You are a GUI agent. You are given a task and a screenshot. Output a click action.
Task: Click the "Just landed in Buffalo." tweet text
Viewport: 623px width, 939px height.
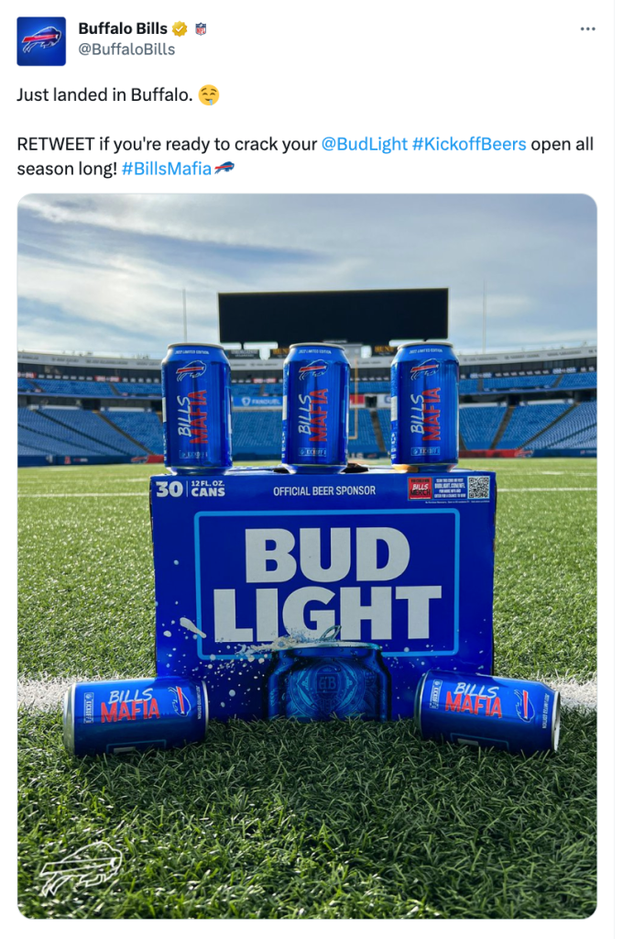coord(104,95)
